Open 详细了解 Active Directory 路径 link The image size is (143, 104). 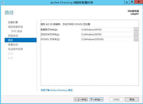pyautogui.click(x=57, y=90)
